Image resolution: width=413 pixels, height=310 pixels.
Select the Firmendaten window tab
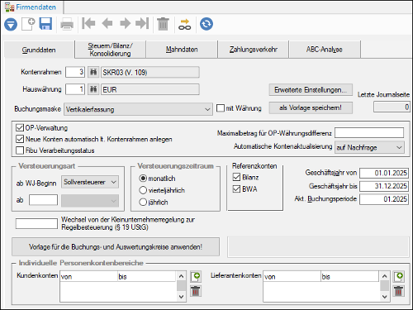[x=32, y=7]
